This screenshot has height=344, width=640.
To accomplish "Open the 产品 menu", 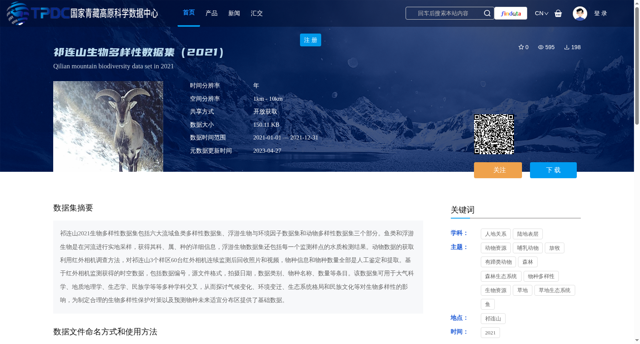I will (x=212, y=13).
